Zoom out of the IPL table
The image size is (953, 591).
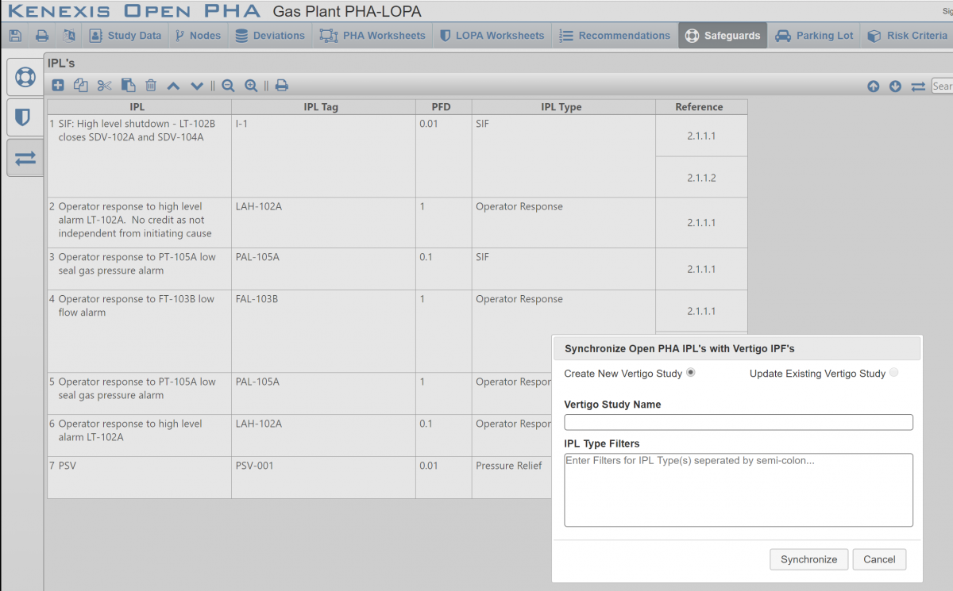point(228,86)
